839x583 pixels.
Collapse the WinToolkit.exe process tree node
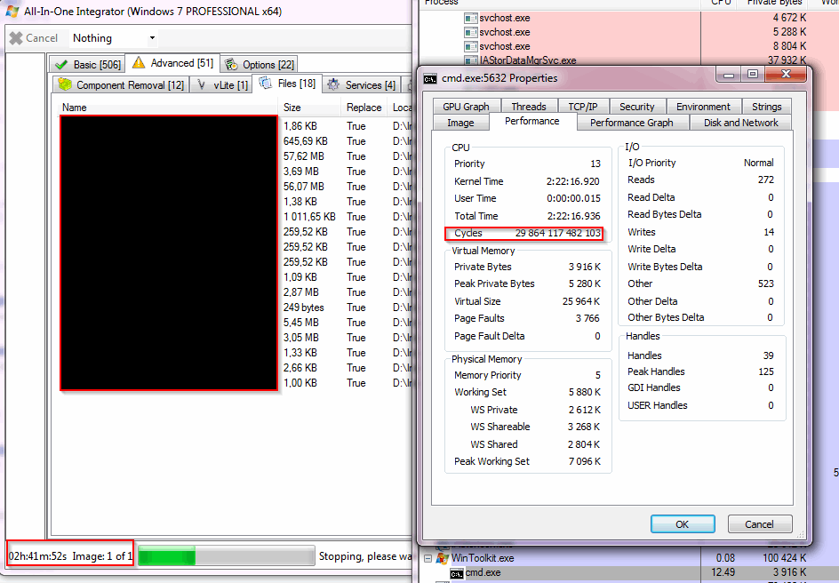(x=427, y=558)
